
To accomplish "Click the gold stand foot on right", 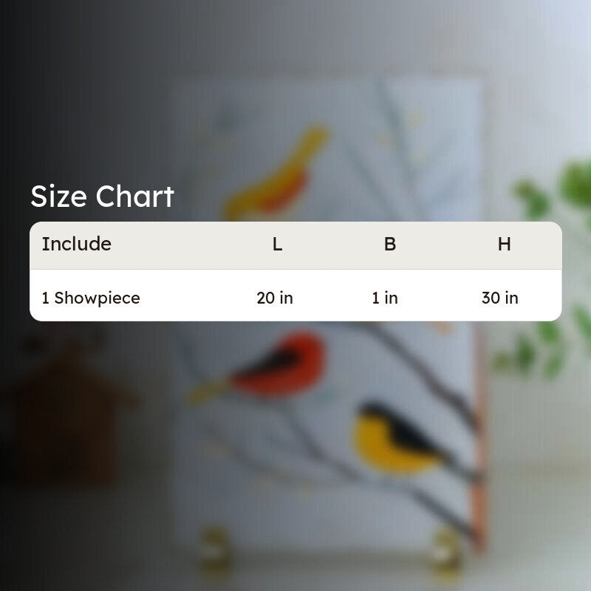I will pyautogui.click(x=447, y=548).
